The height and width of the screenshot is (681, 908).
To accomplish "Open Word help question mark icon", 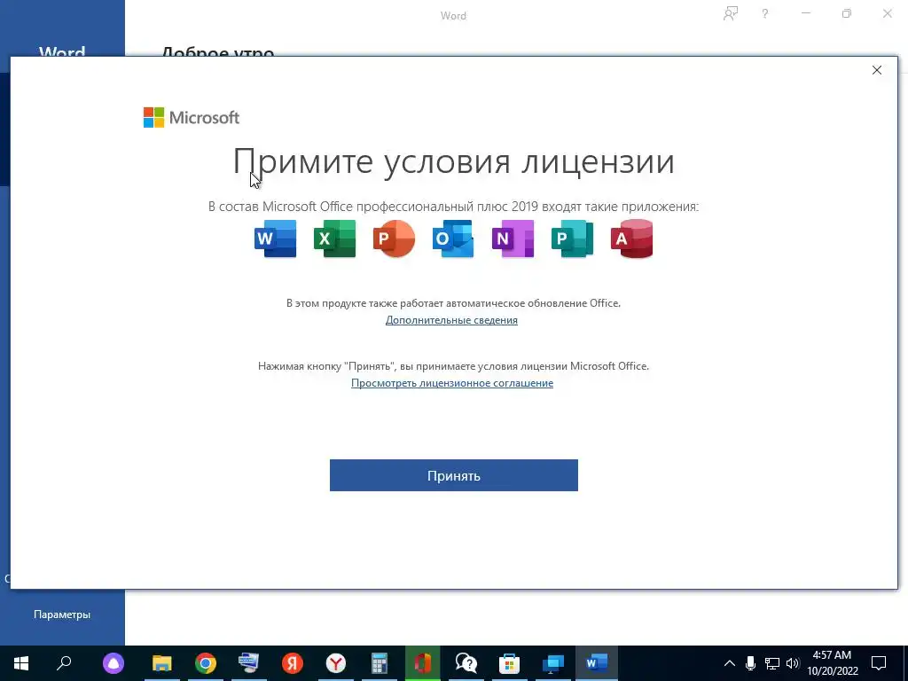I will (765, 14).
